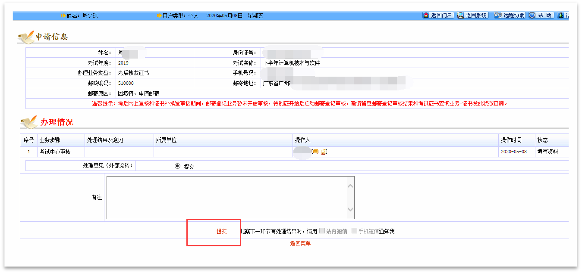Open 返回系统 in the top toolbar
This screenshot has height=273, width=582.
tap(472, 16)
